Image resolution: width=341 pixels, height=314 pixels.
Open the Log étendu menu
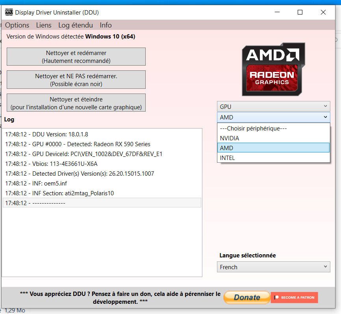76,25
